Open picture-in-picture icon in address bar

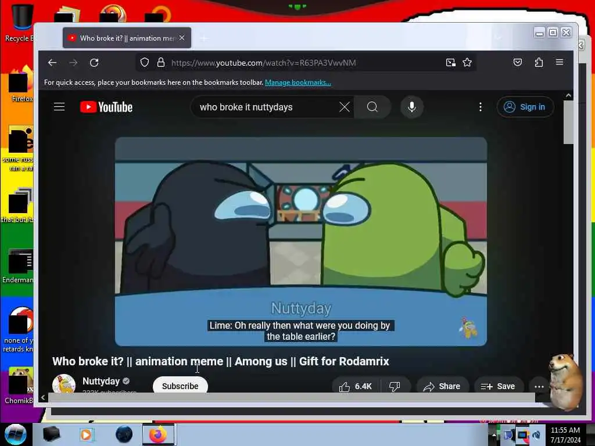click(450, 63)
